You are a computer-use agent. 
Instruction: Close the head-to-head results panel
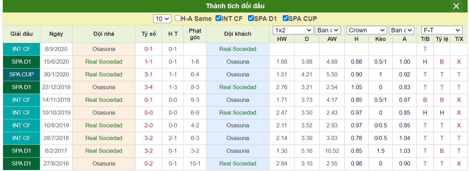coord(456,6)
